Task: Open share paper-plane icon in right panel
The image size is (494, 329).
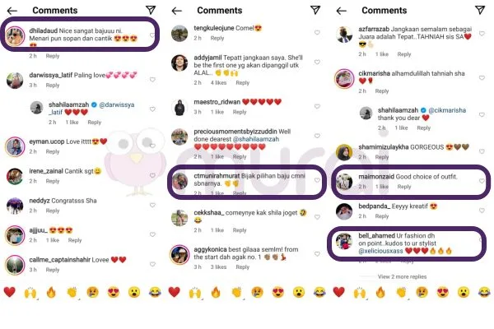Action: 480,10
